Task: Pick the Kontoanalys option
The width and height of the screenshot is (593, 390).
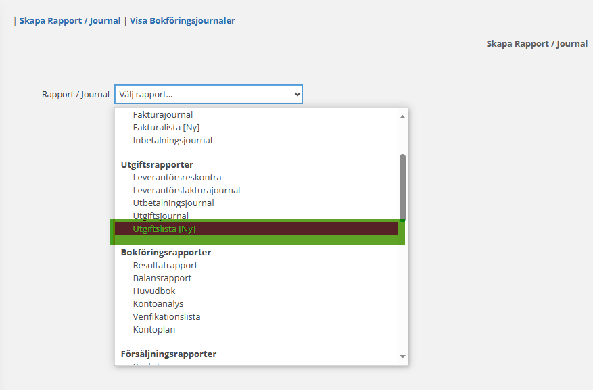Action: point(158,304)
